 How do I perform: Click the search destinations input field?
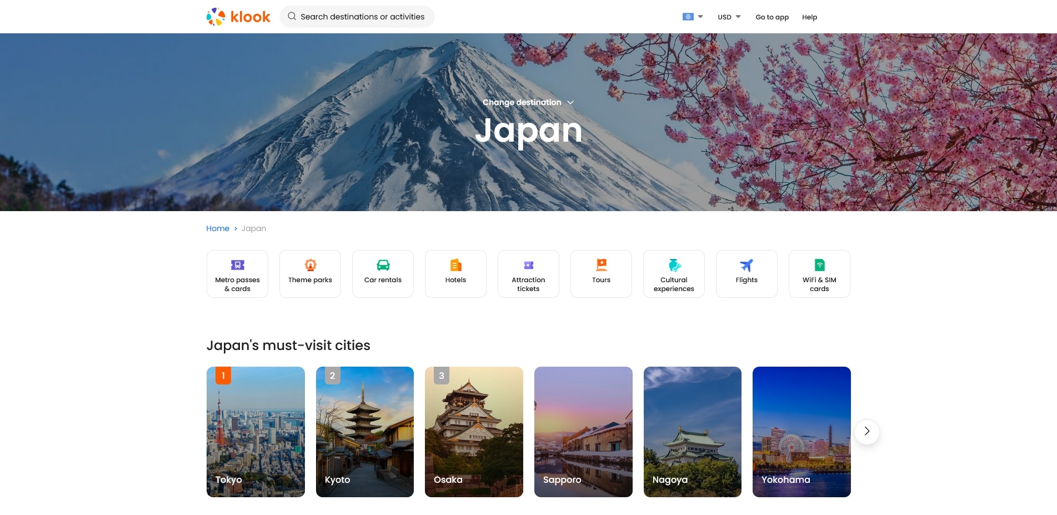[x=362, y=17]
